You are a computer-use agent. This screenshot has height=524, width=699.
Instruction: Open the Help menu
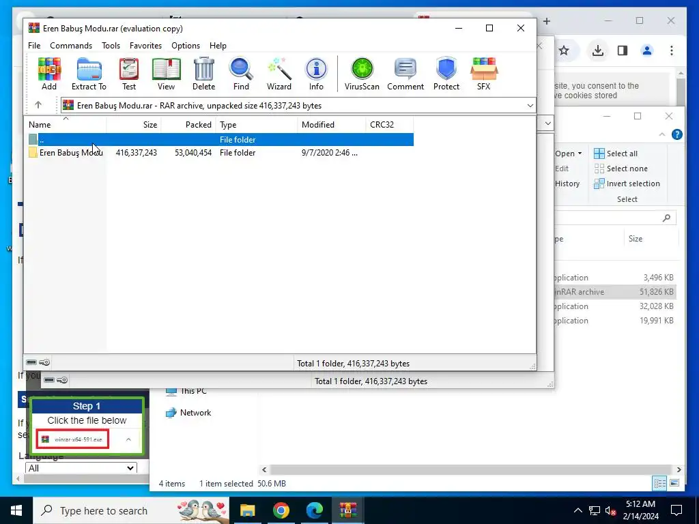point(218,46)
